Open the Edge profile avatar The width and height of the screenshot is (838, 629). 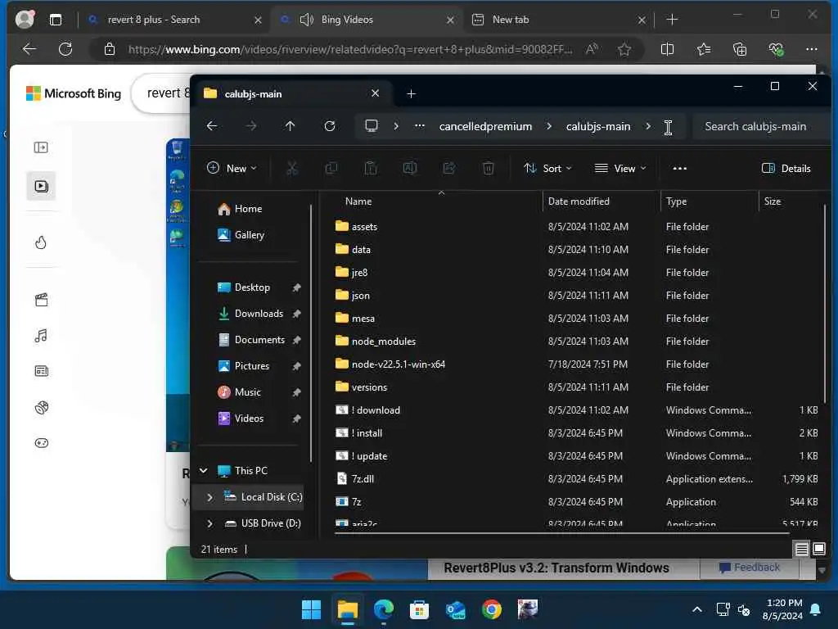pos(25,20)
